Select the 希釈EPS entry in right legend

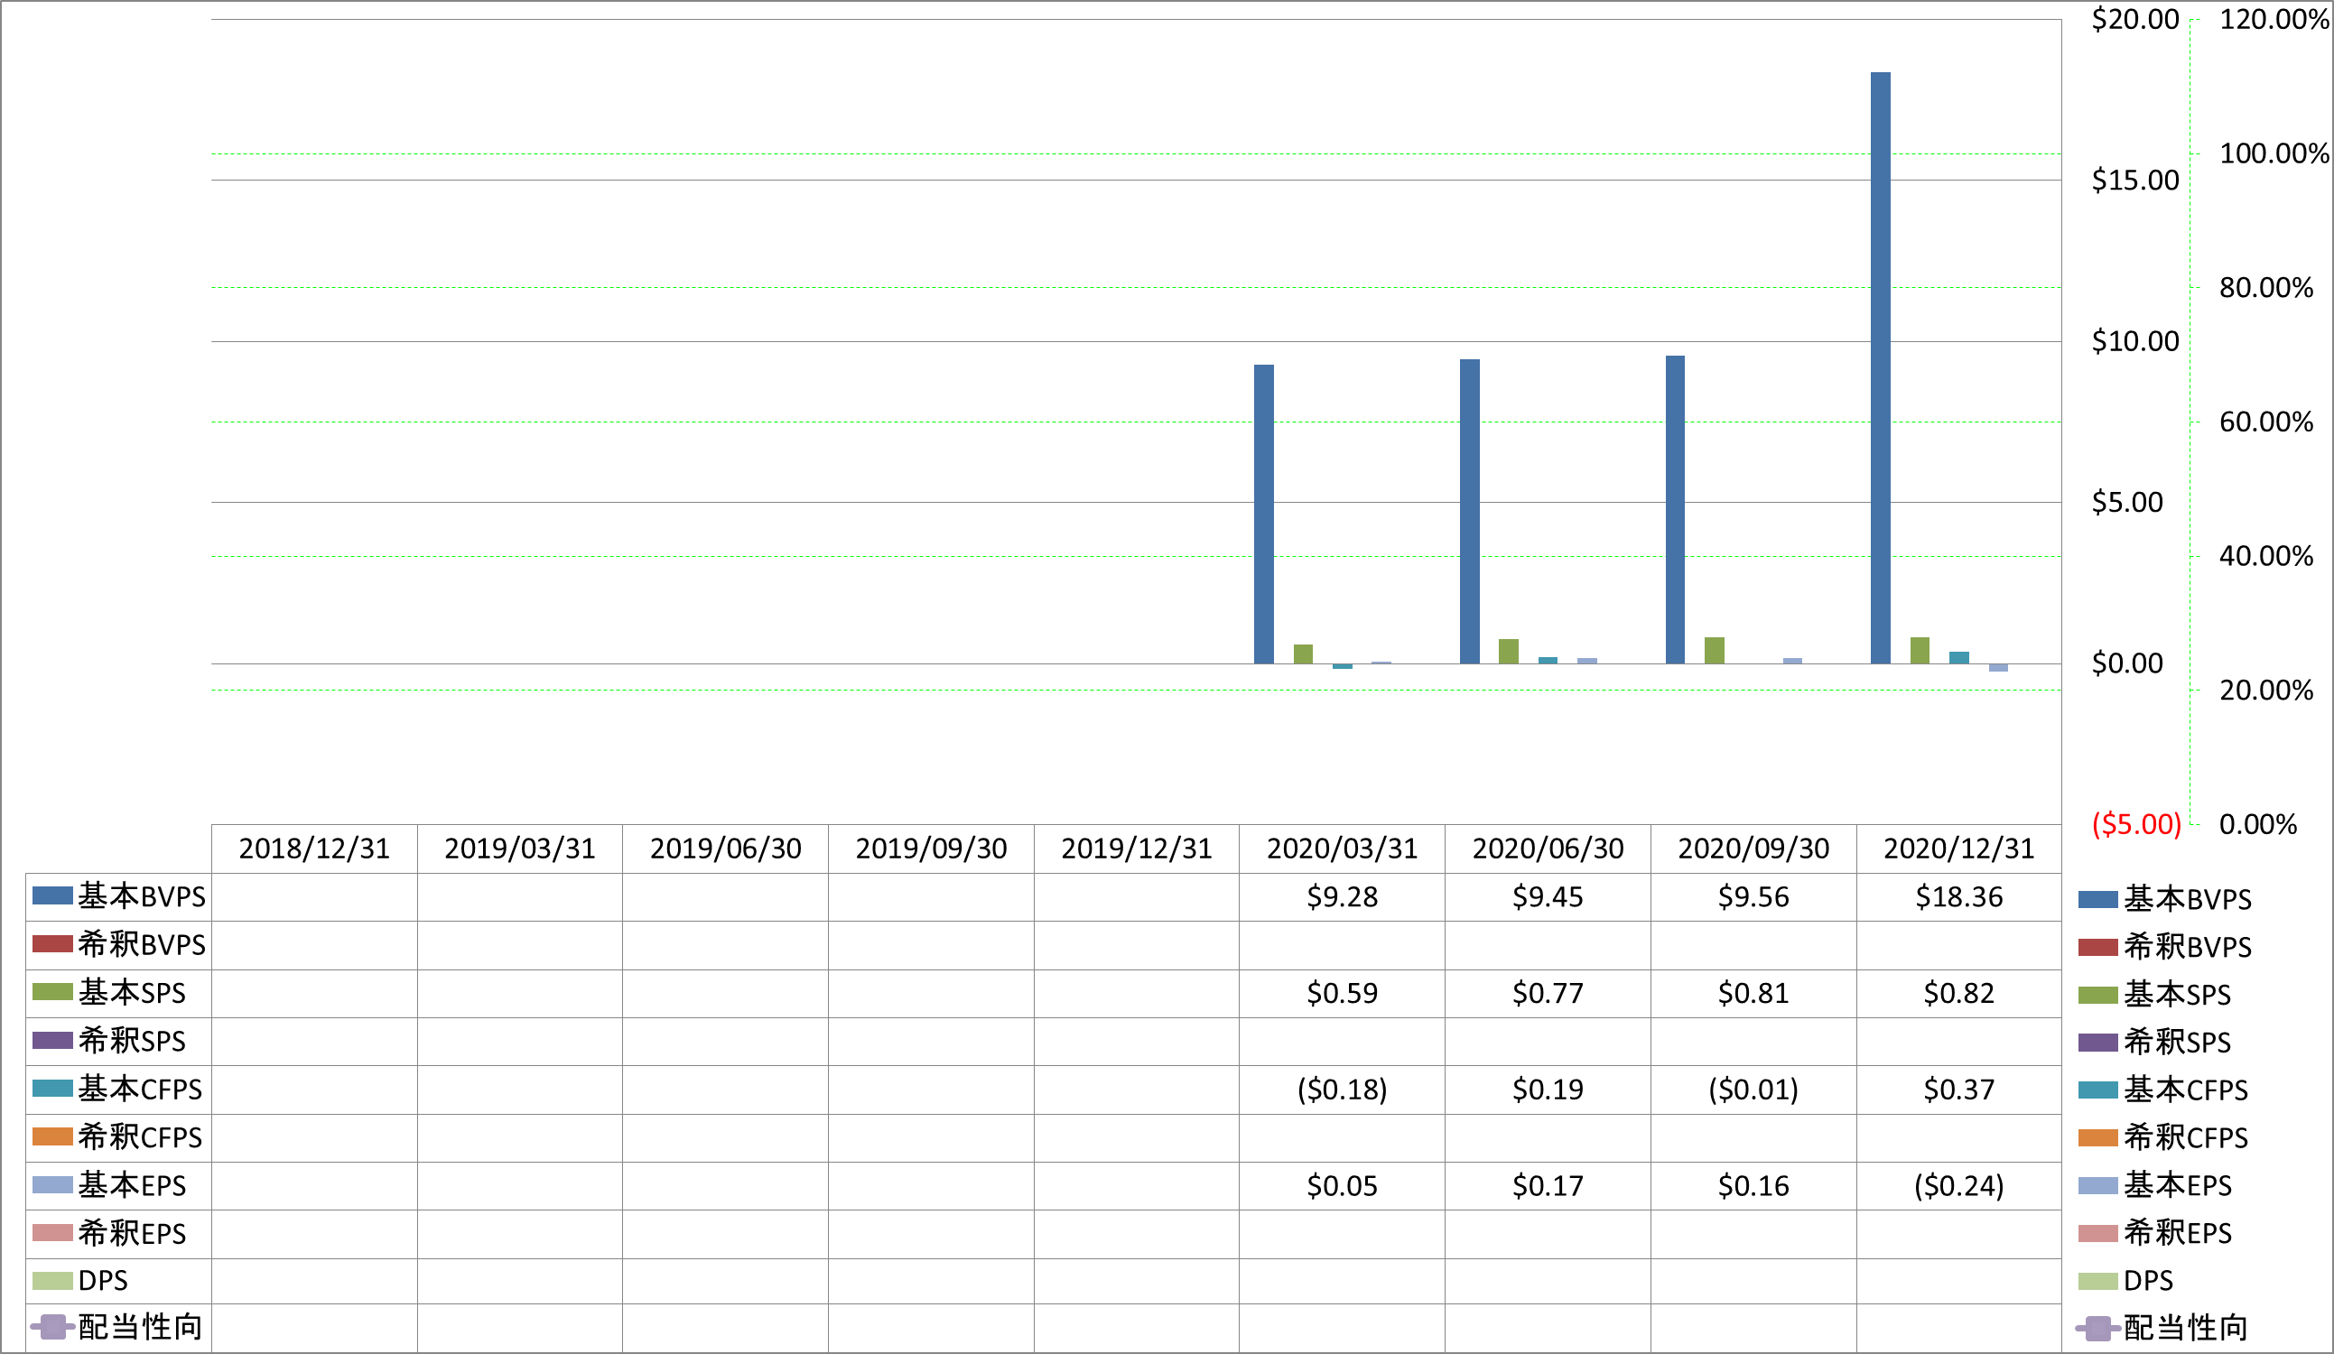(2154, 1233)
